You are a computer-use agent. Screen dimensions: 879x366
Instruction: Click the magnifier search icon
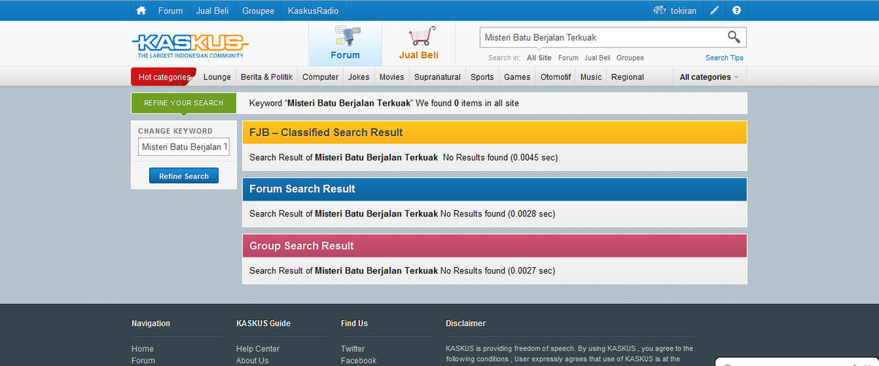pos(734,37)
